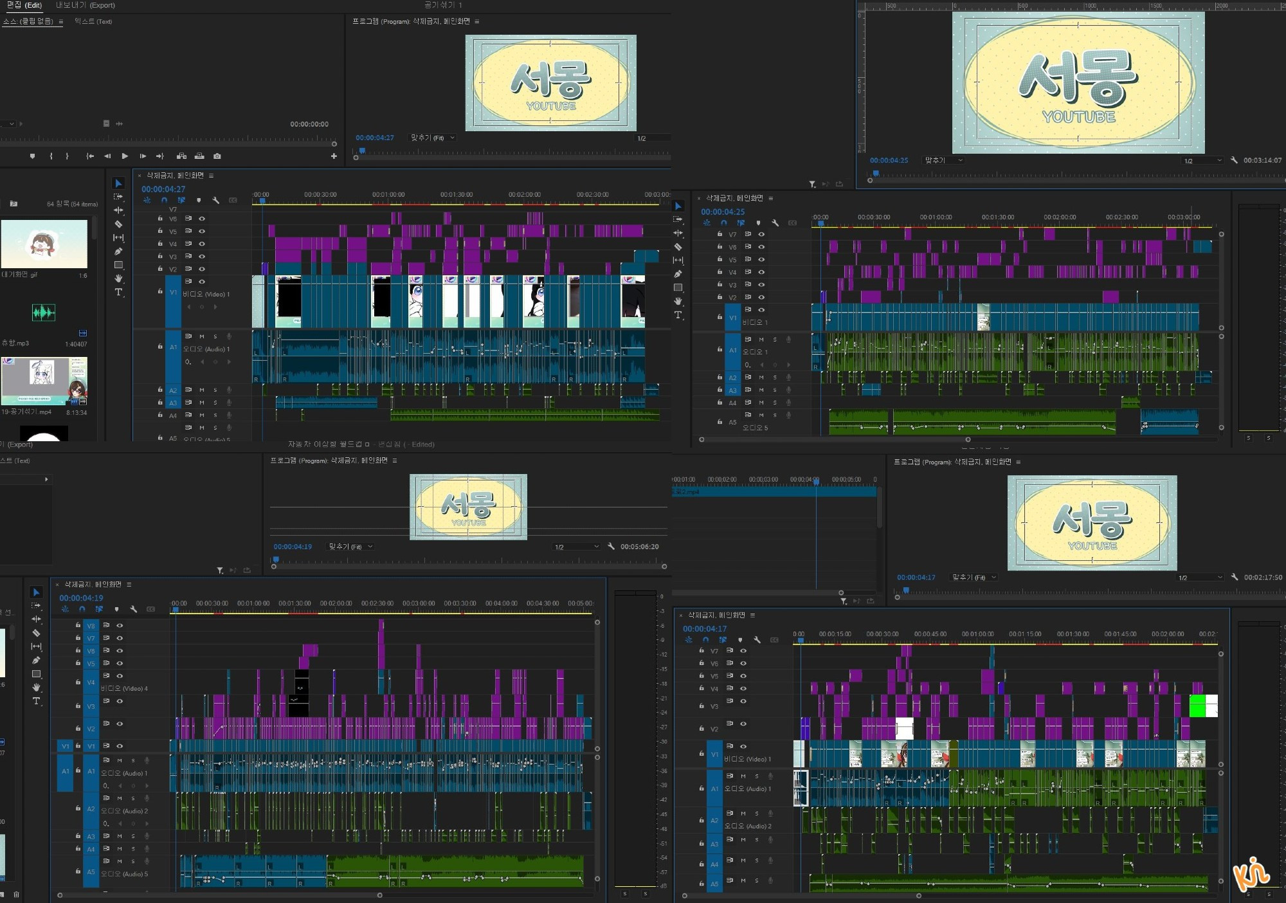
Task: Toggle lock on track V5 in the 00:00:04:27 timeline
Action: 160,231
